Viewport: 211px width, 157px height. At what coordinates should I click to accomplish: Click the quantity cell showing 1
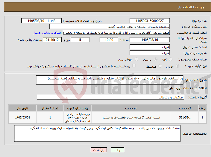[x=50, y=117]
